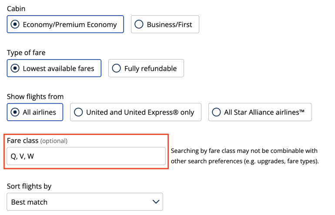Screen dimensions: 335x215
Task: Click the radio circle beside Fully refundable
Action: [x=116, y=68]
